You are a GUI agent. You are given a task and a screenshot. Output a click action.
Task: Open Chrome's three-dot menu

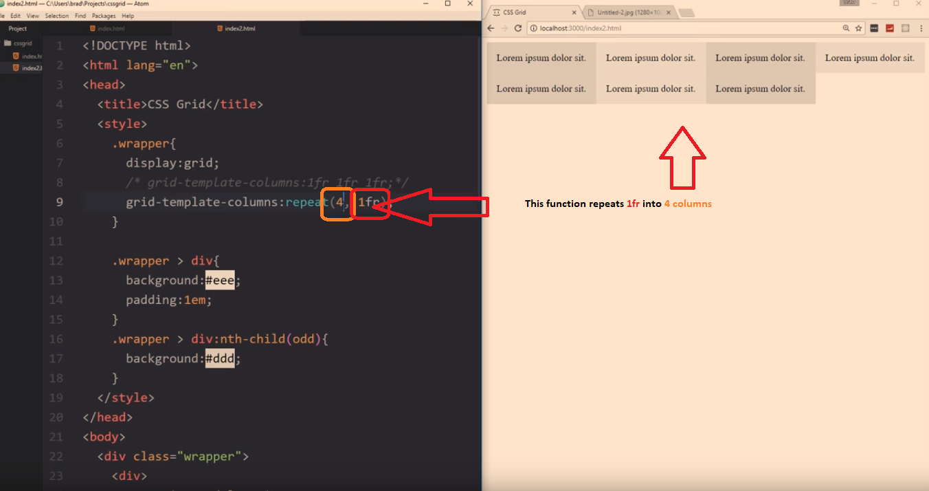click(x=921, y=28)
